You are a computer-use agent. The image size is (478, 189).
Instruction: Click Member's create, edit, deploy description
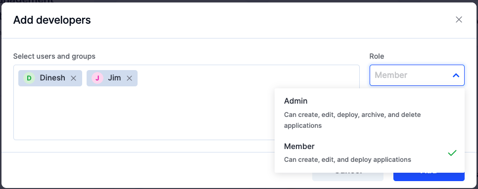pos(347,159)
